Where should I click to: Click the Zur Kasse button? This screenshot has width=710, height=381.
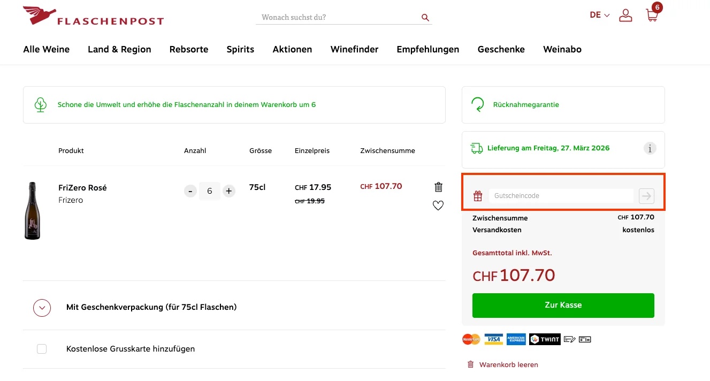(563, 305)
